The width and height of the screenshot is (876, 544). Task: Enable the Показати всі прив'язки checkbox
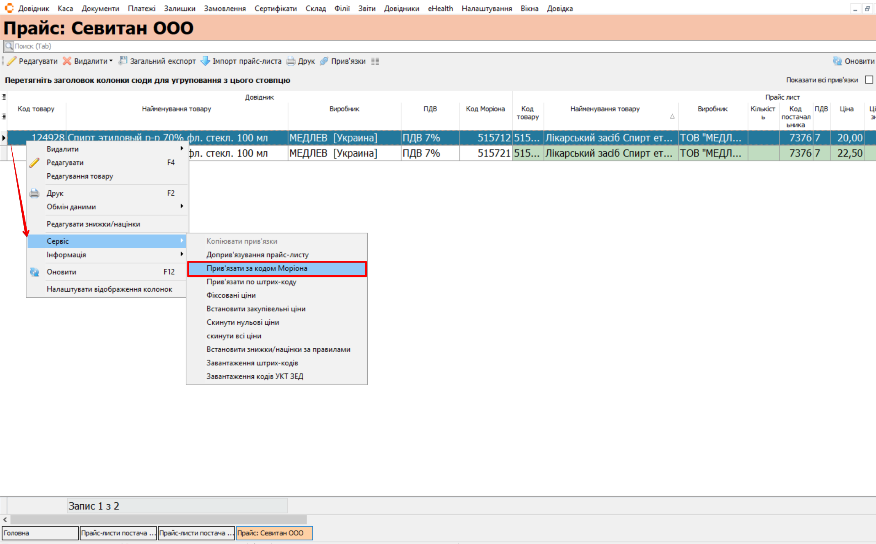[869, 80]
